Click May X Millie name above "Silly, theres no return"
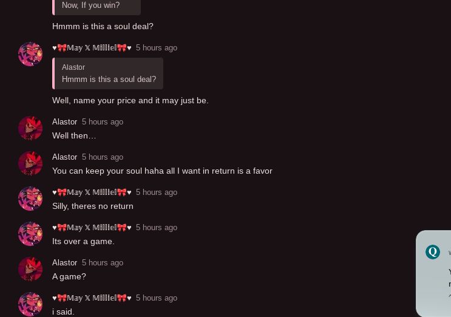This screenshot has width=451, height=317. (92, 192)
